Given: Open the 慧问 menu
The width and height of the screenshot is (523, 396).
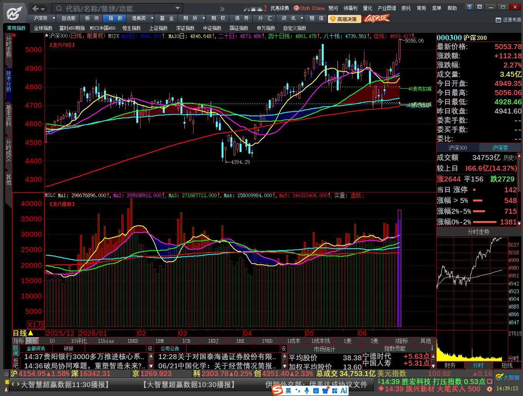Looking at the screenshot, I should pyautogui.click(x=333, y=8).
